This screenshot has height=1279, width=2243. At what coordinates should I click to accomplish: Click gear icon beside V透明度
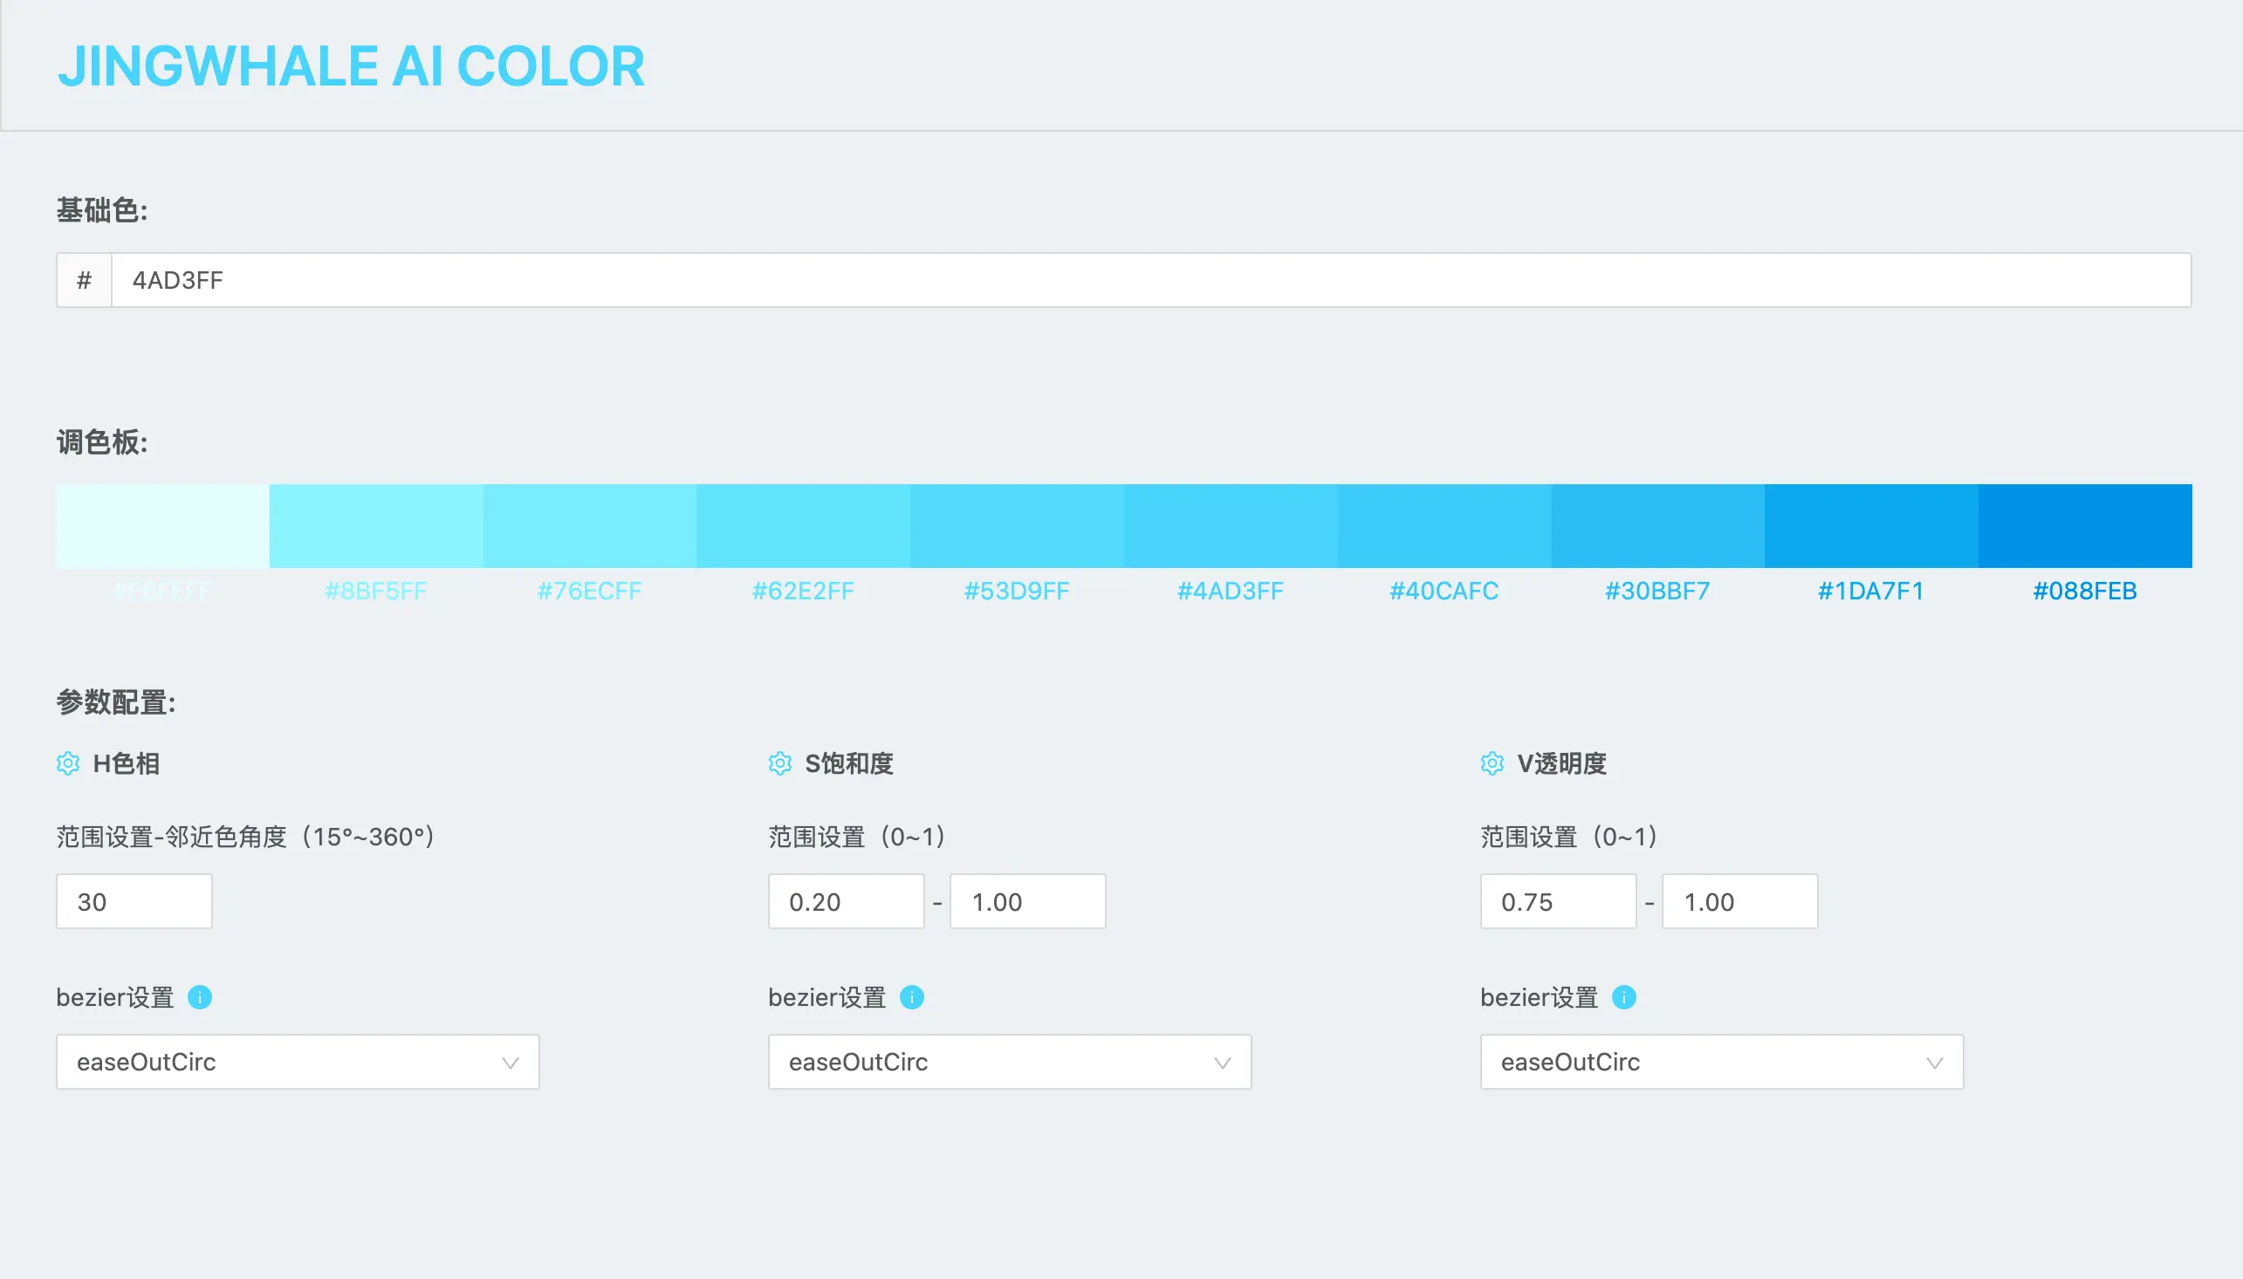click(x=1492, y=763)
